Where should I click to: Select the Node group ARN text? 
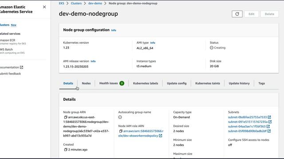[x=86, y=126]
